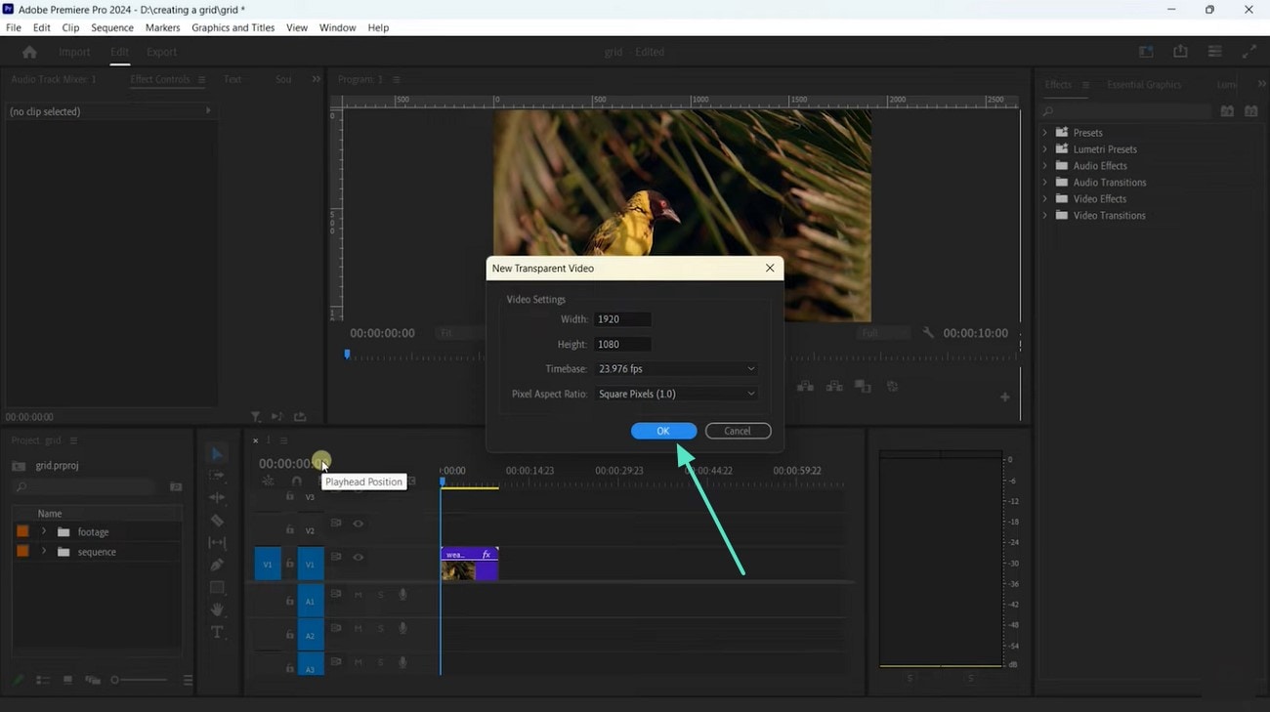This screenshot has height=712, width=1270.
Task: Open the Pixel Aspect Ratio dropdown
Action: point(676,394)
